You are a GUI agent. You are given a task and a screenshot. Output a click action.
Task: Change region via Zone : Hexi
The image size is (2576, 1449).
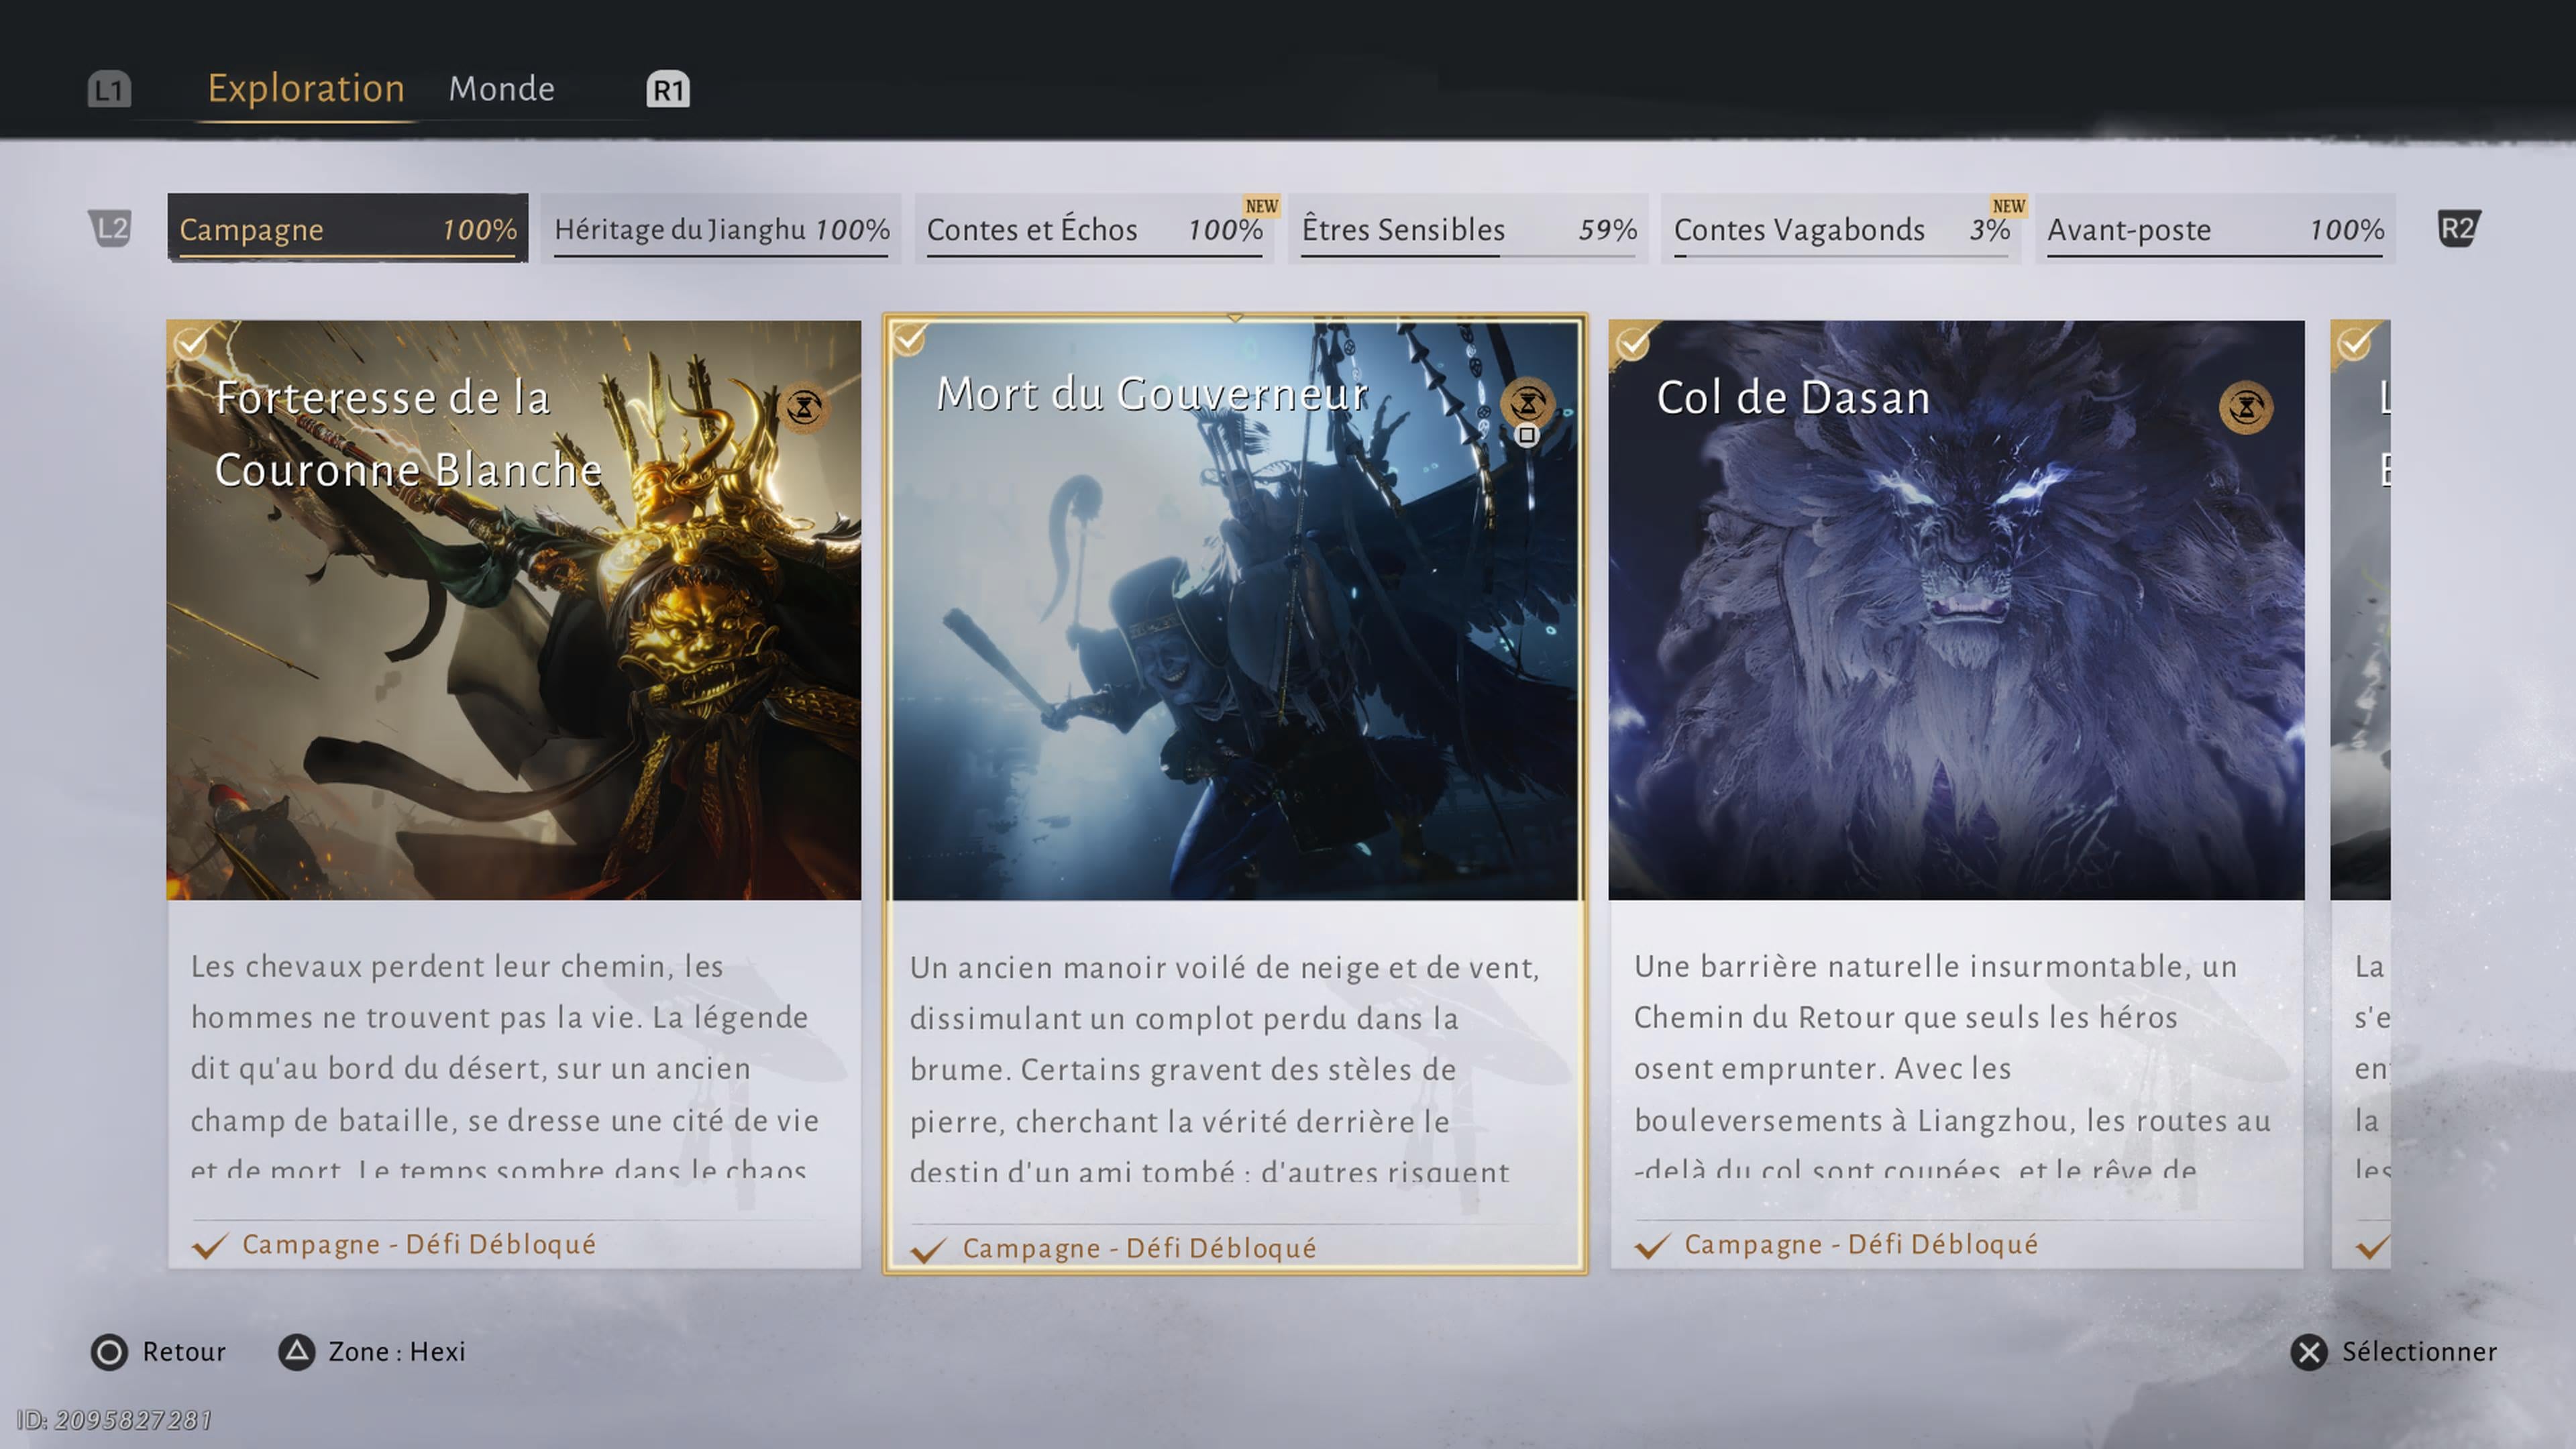(371, 1352)
